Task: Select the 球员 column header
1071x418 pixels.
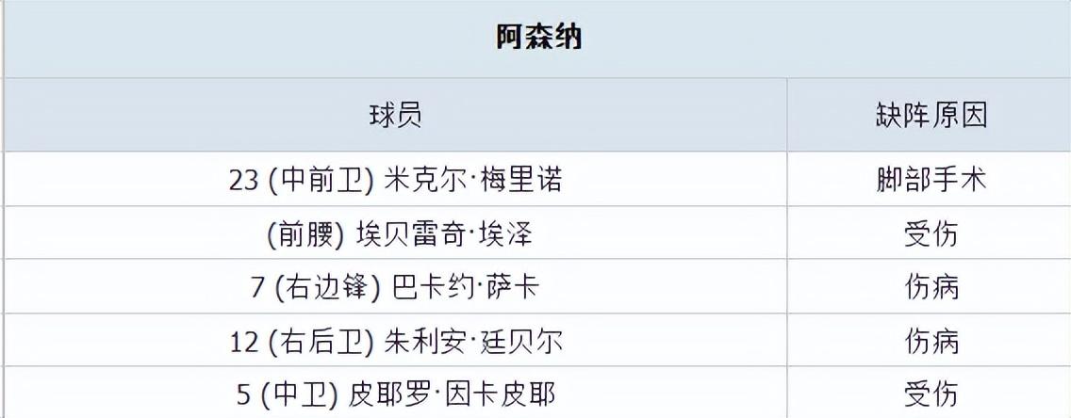Action: pyautogui.click(x=395, y=116)
